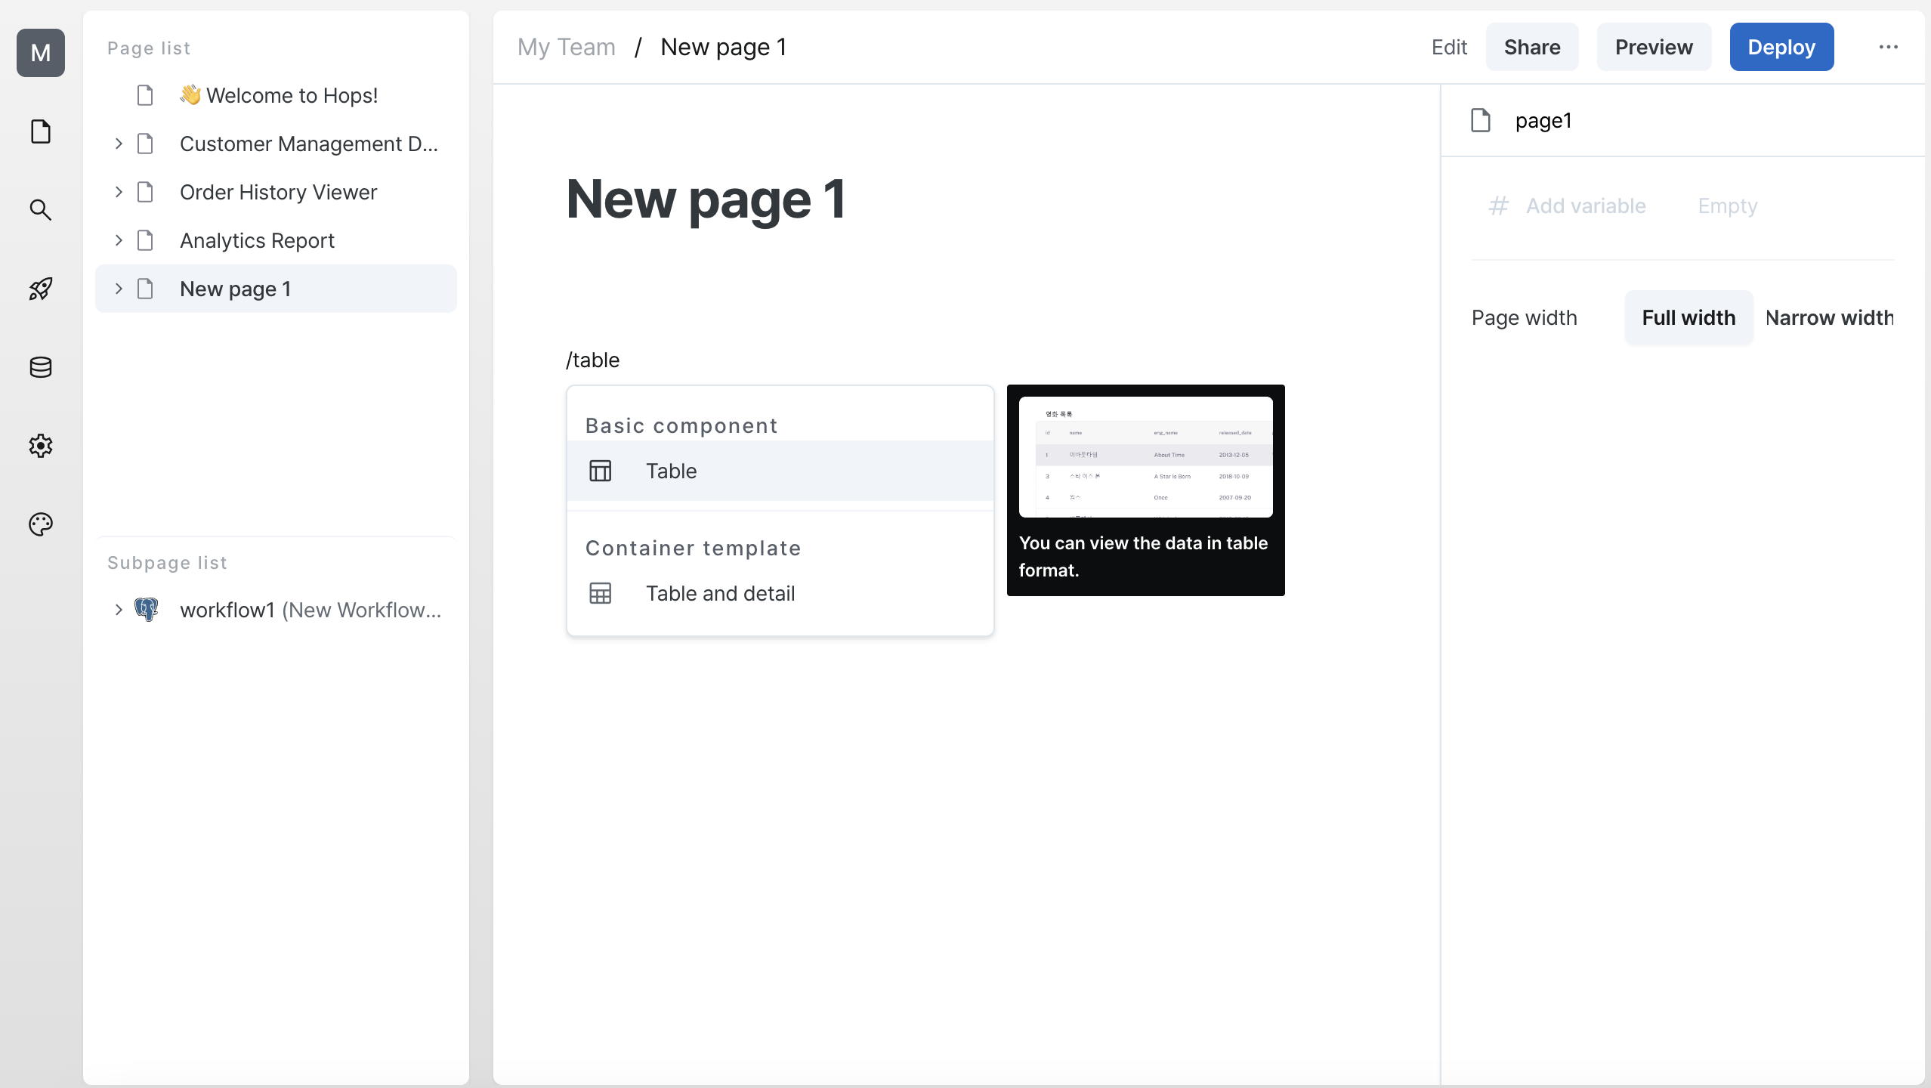Click Add variable field

tap(1586, 206)
